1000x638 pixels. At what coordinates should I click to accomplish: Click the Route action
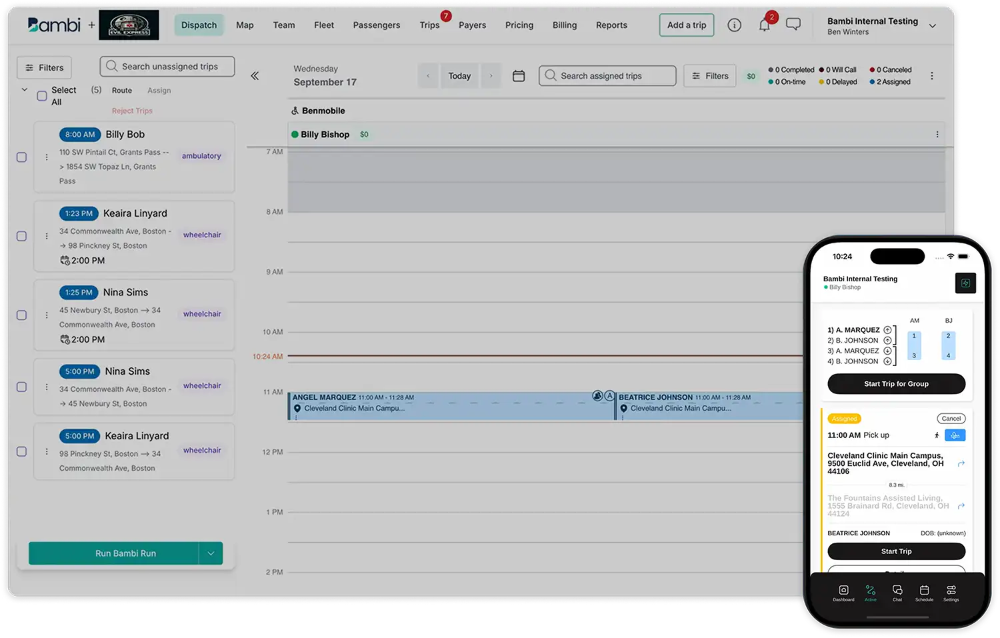(122, 91)
